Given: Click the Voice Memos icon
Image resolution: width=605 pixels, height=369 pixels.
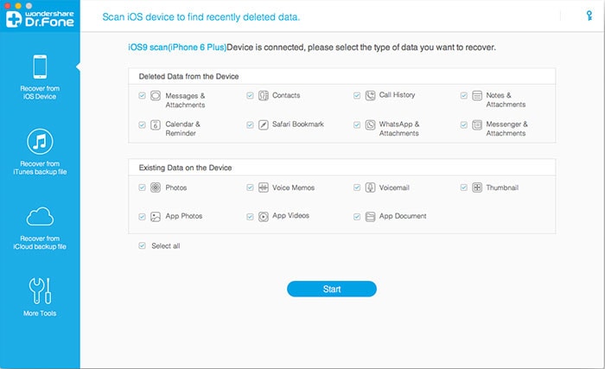Looking at the screenshot, I should [x=263, y=188].
